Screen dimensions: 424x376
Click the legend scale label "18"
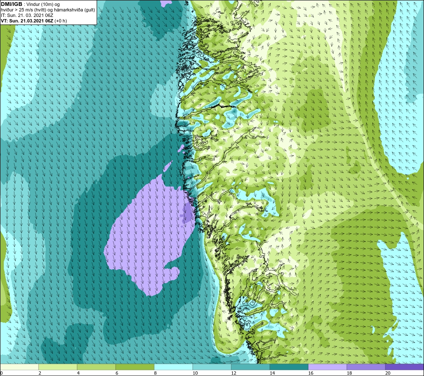tap(349, 373)
